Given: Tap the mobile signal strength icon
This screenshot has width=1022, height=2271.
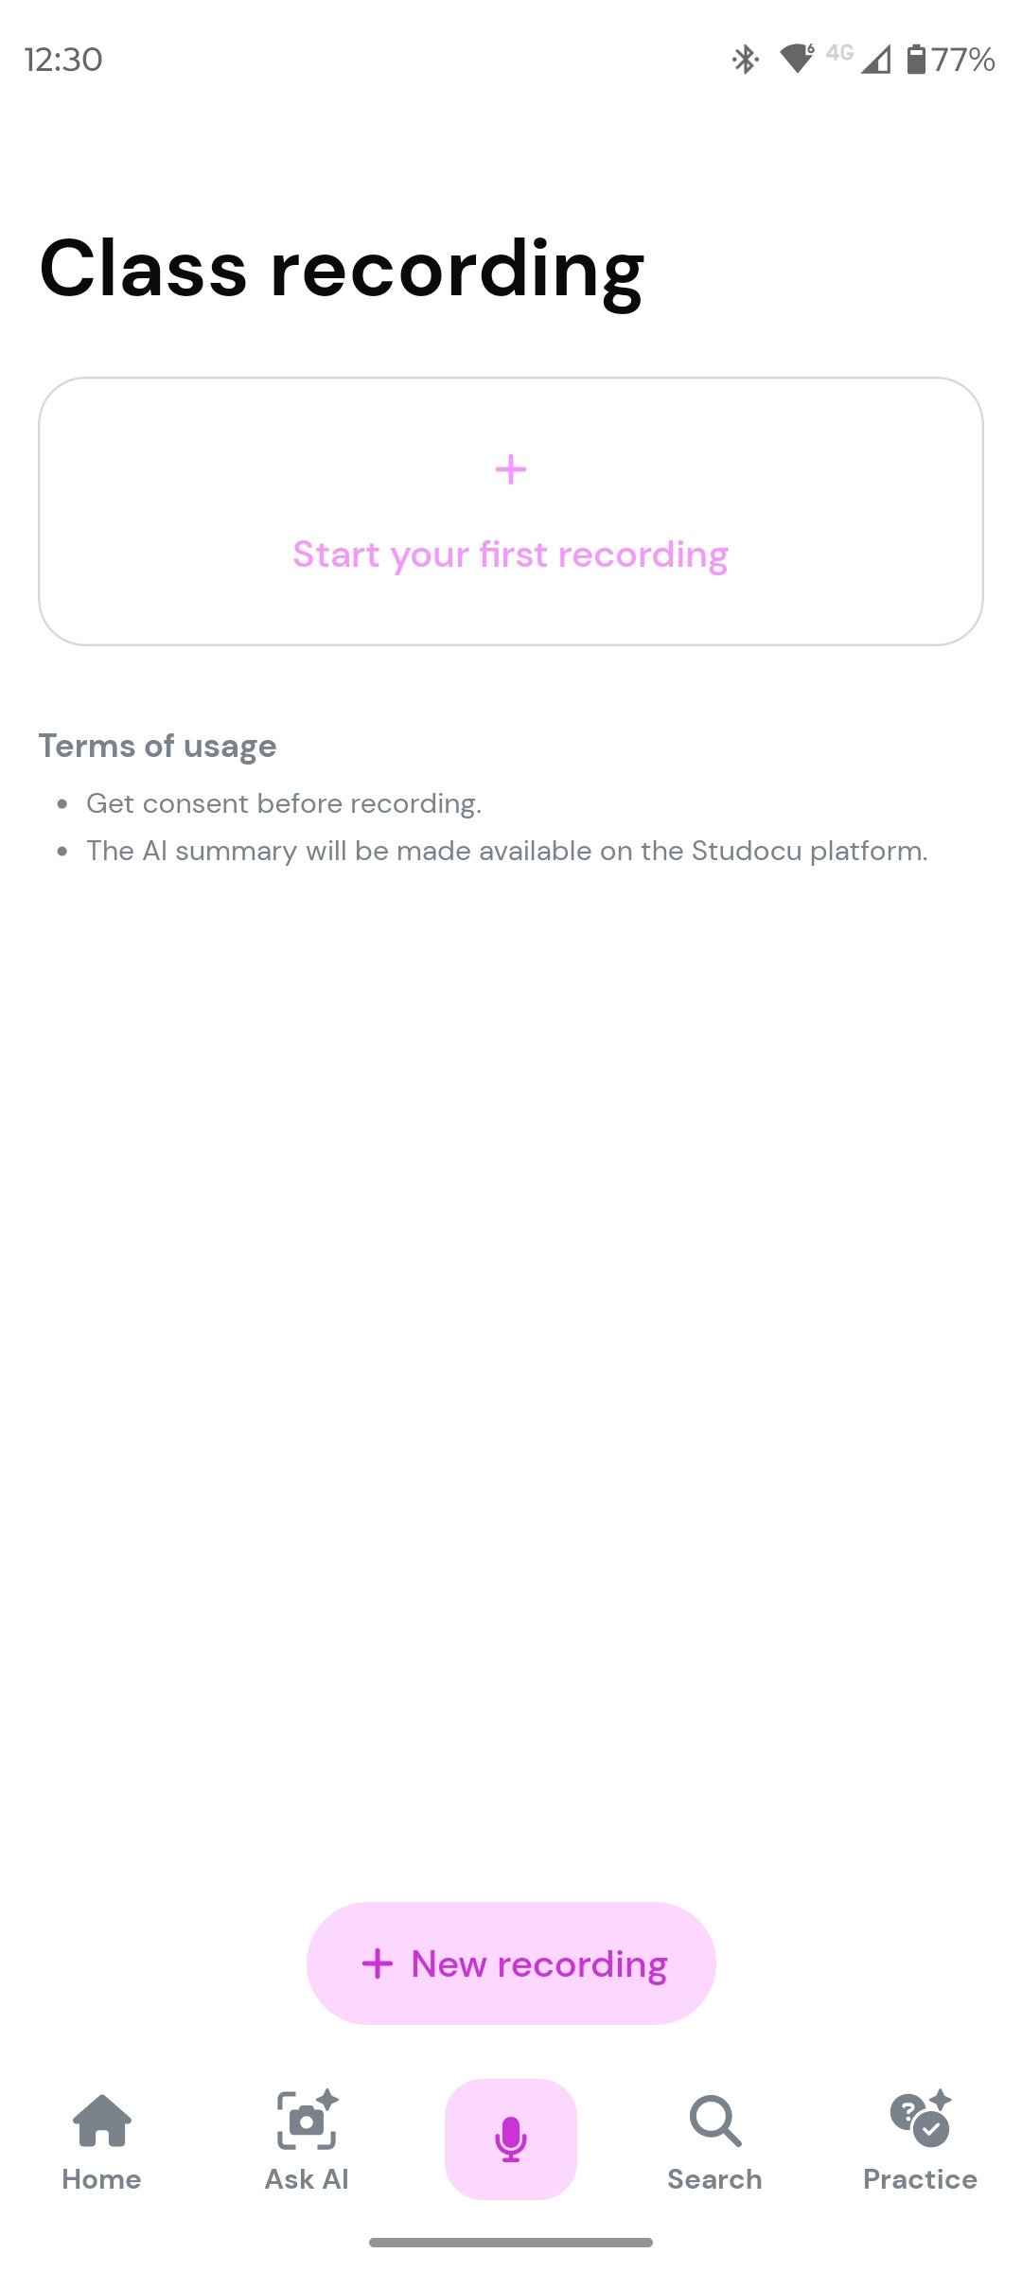Looking at the screenshot, I should coord(876,61).
